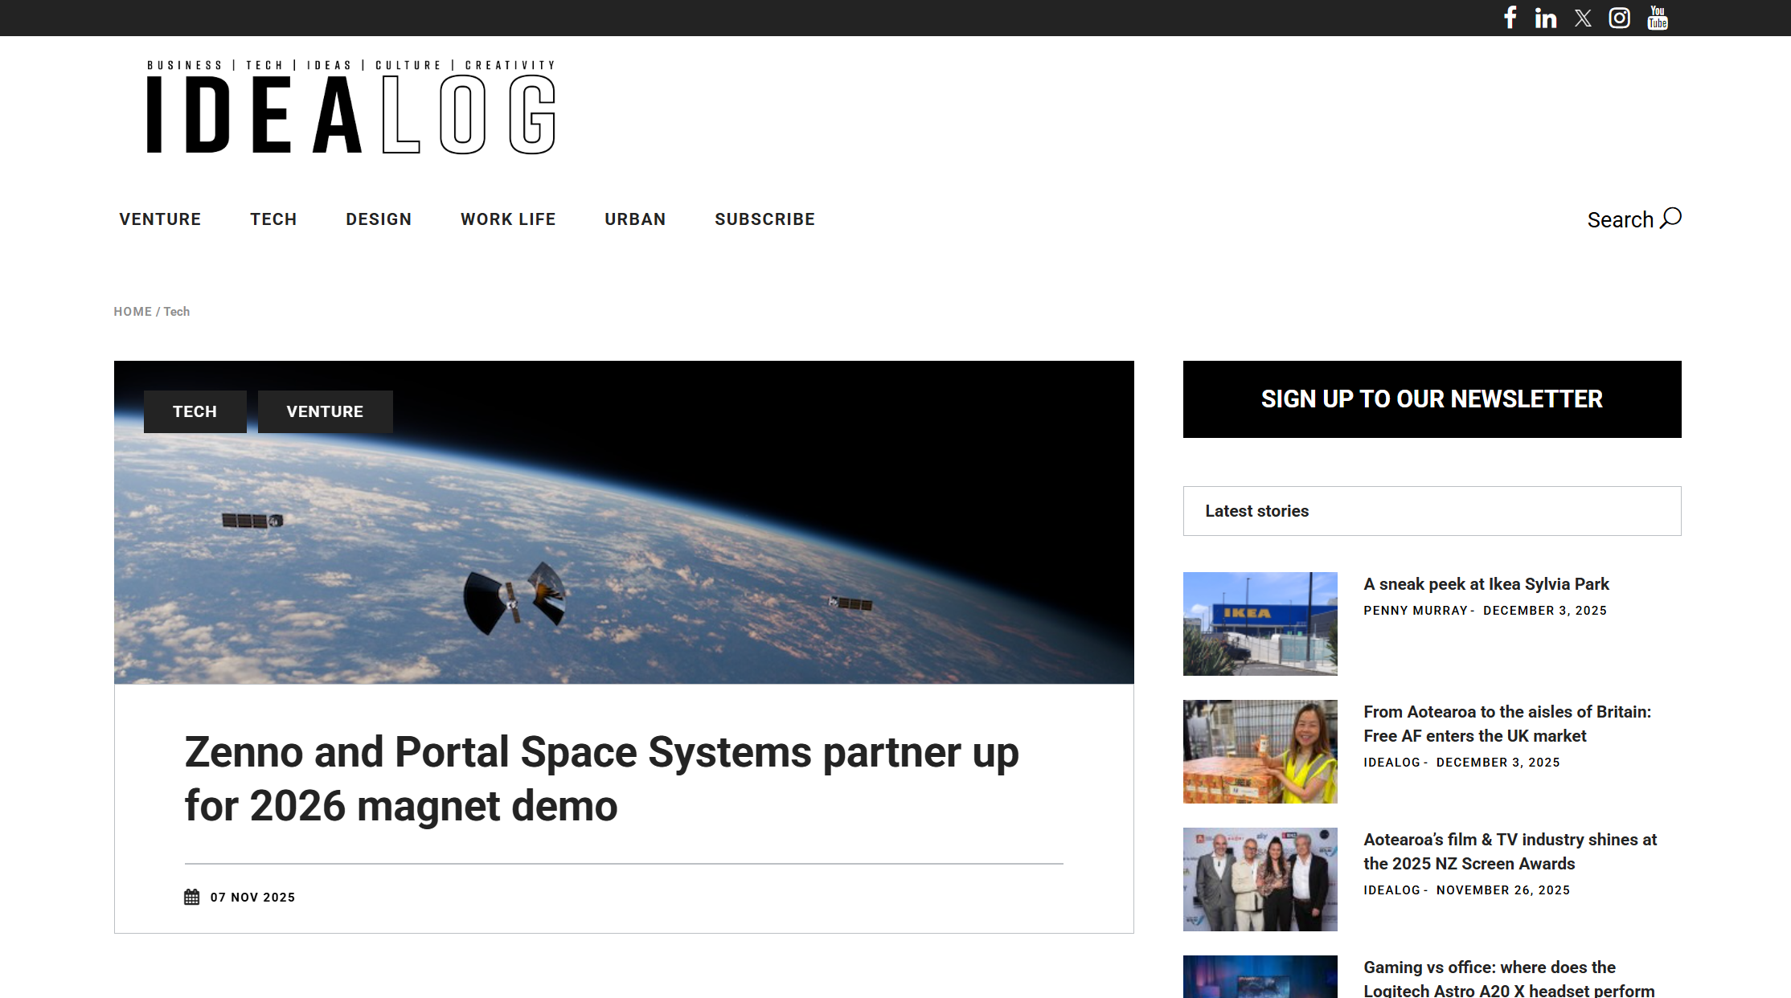Click the Subscribe nav link
This screenshot has width=1791, height=998.
tap(764, 219)
